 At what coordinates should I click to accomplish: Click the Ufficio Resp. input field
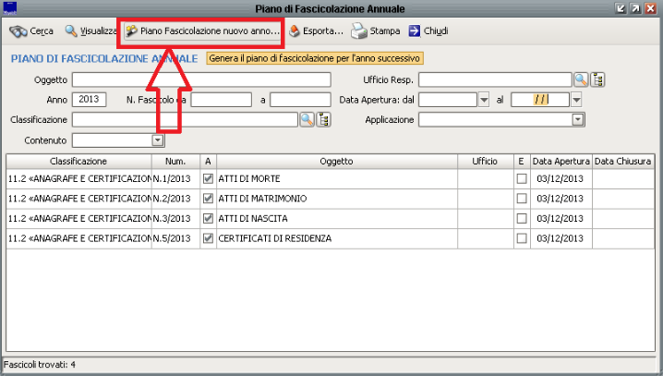point(495,79)
